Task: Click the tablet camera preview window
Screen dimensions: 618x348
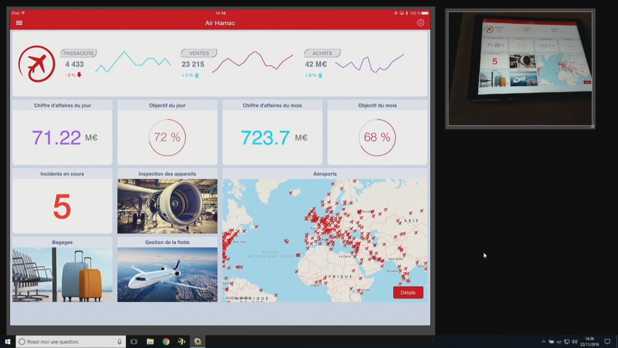Action: (x=520, y=69)
